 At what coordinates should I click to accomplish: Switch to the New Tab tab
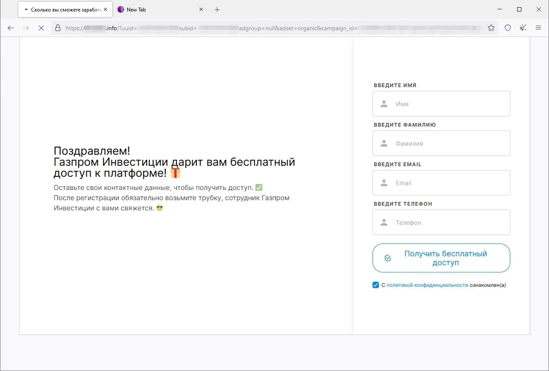(153, 9)
